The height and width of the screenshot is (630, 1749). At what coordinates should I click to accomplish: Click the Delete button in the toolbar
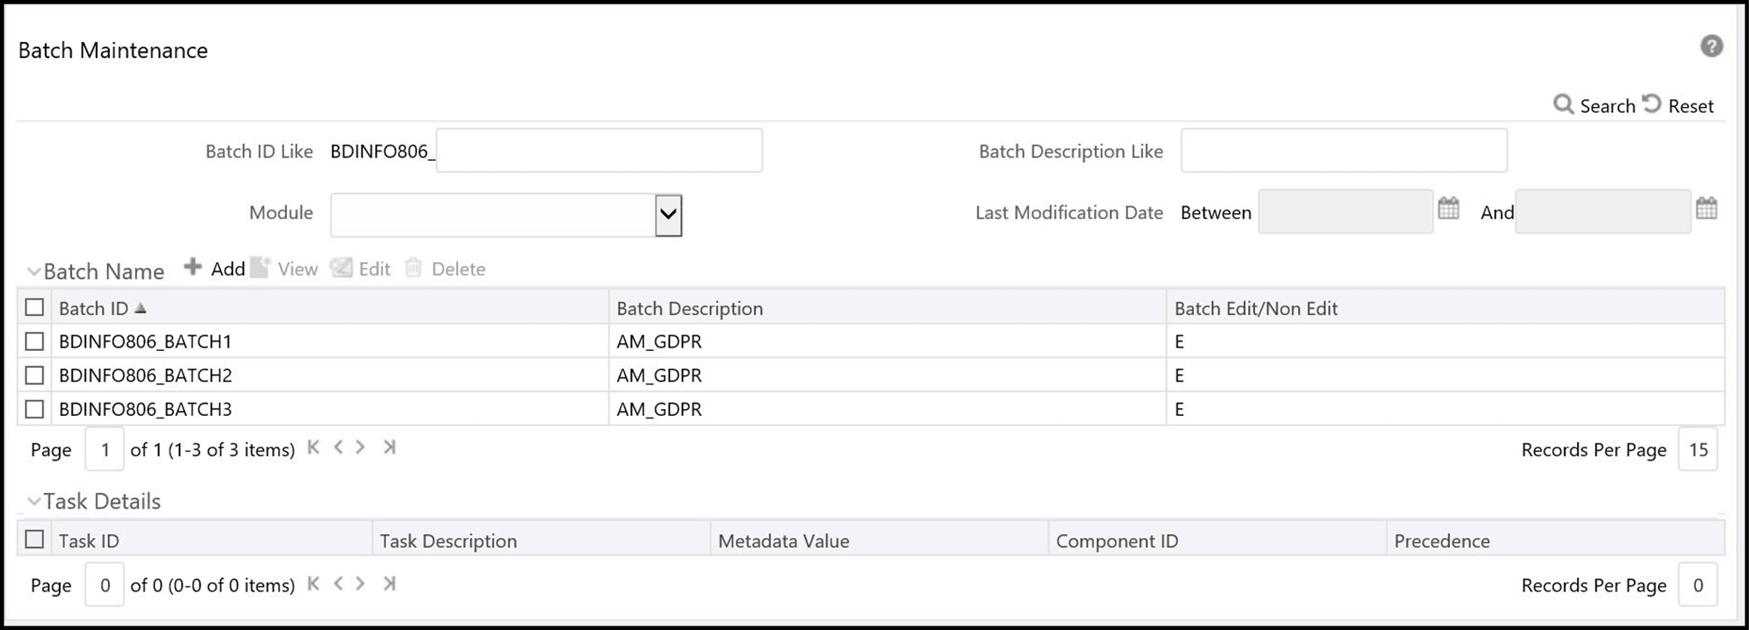[446, 269]
